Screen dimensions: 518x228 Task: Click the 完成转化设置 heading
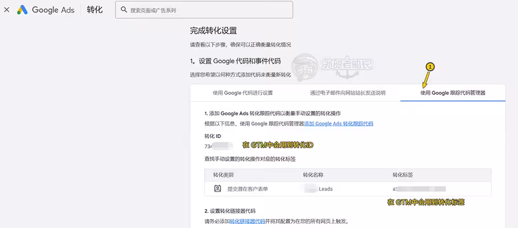coord(213,31)
